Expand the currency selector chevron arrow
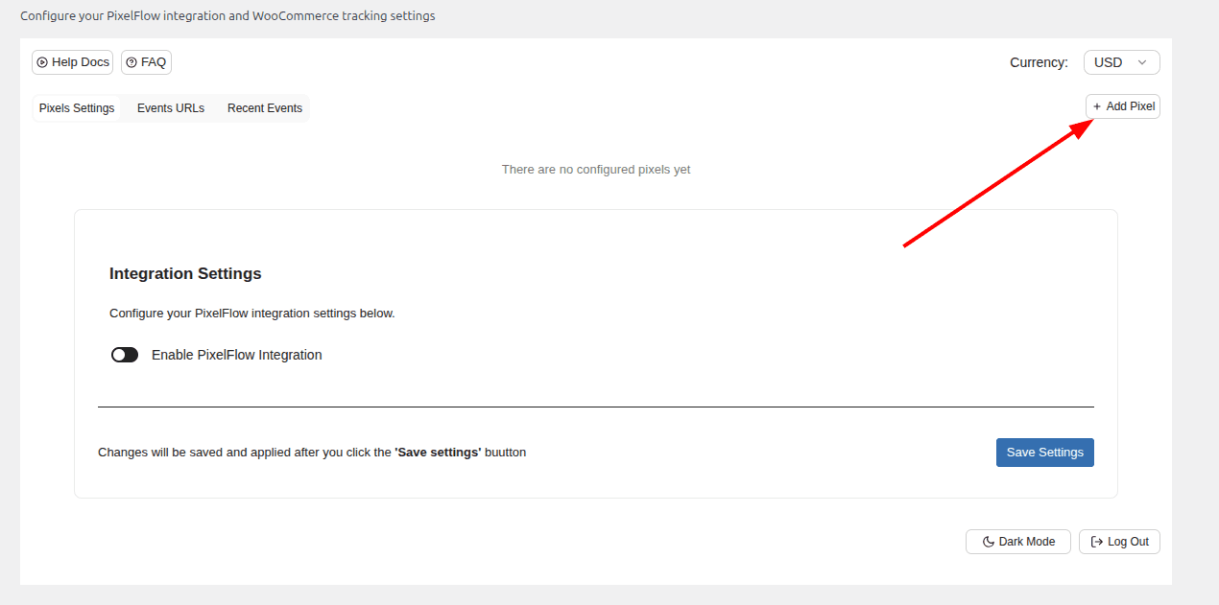Image resolution: width=1219 pixels, height=605 pixels. pos(1142,62)
